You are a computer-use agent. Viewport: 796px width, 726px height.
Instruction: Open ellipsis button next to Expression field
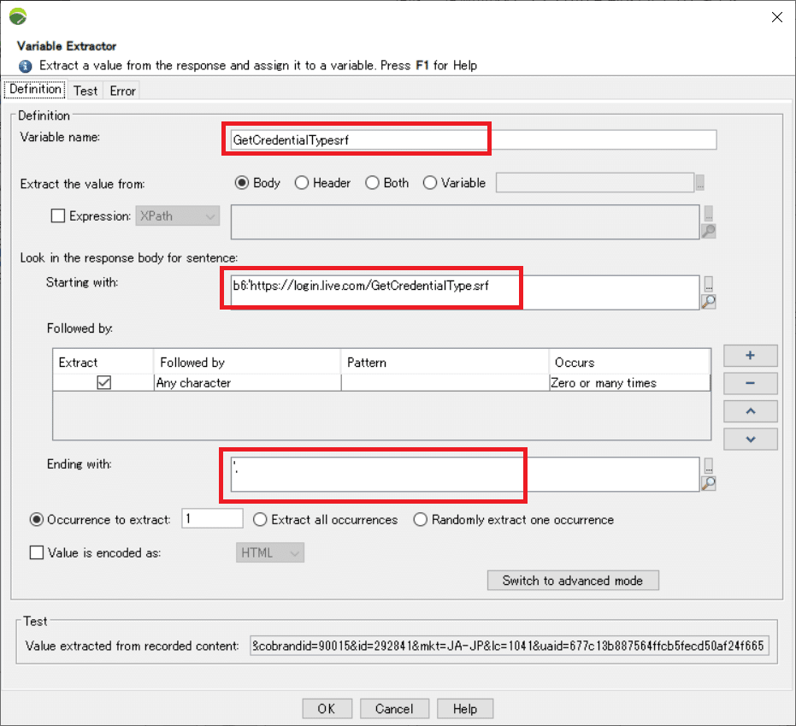point(709,214)
